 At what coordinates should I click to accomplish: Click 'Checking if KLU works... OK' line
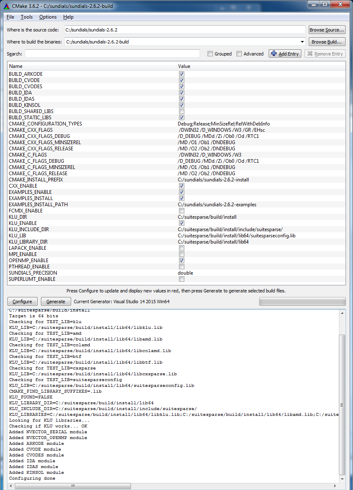pos(48,426)
